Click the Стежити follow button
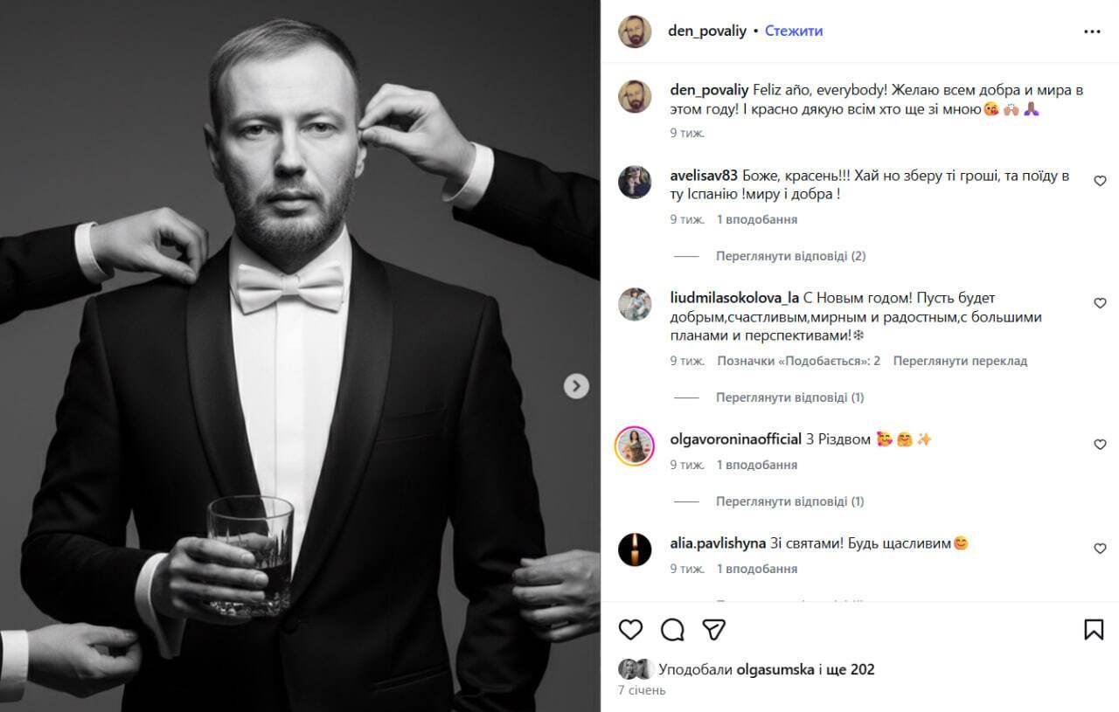 tap(794, 31)
